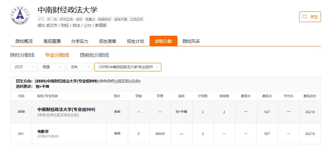Click 学制 value 4 in 电影学 row
The image size is (331, 151).
(x=139, y=134)
